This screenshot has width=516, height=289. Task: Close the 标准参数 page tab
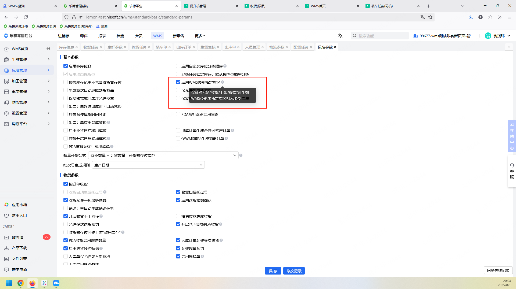pyautogui.click(x=335, y=47)
